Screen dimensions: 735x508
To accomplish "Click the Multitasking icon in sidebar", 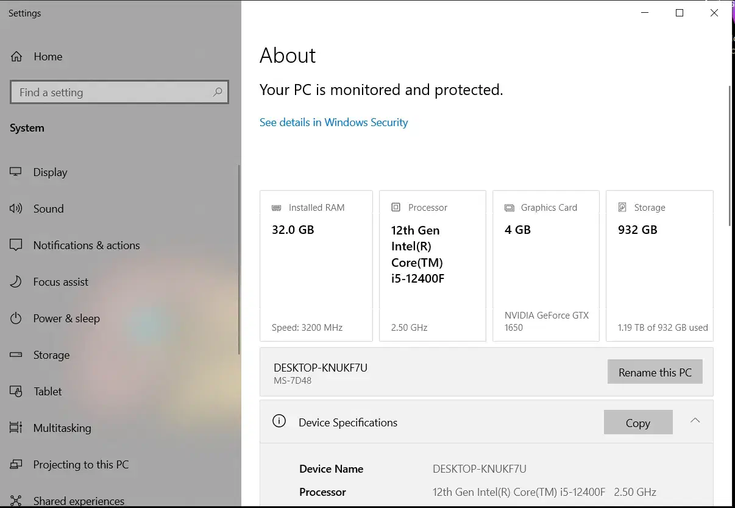I will (16, 428).
